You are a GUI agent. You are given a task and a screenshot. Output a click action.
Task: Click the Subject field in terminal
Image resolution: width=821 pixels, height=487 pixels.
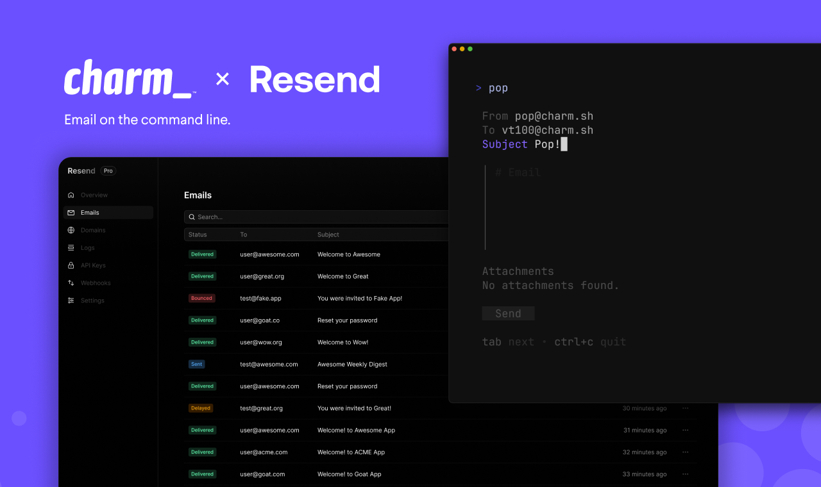pos(525,144)
